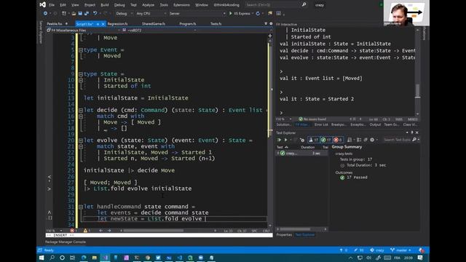Click the Test Explorer search magnifier icon
The width and height of the screenshot is (466, 262).
pyautogui.click(x=414, y=139)
